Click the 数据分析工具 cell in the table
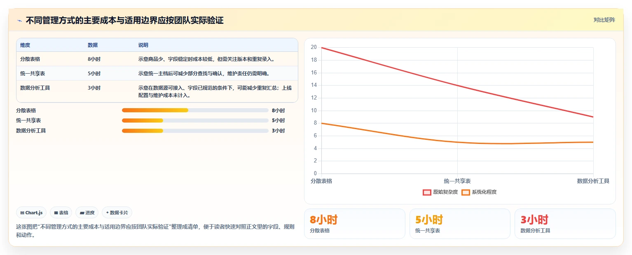Image resolution: width=632 pixels, height=255 pixels. 35,88
